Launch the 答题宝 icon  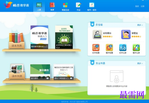pyautogui.click(x=126, y=35)
